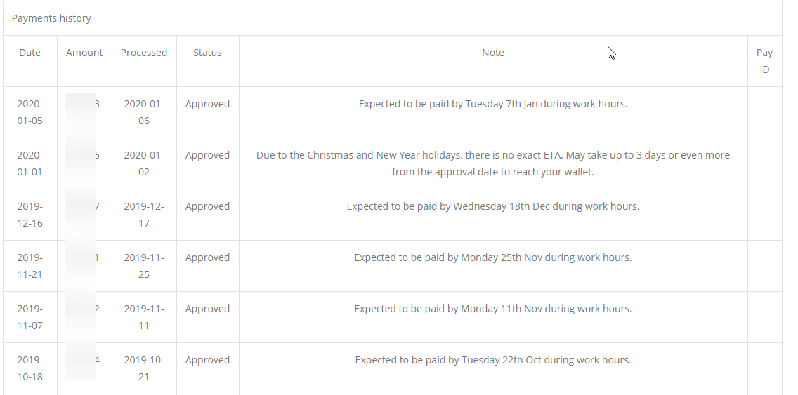Click the Date column header

point(30,53)
